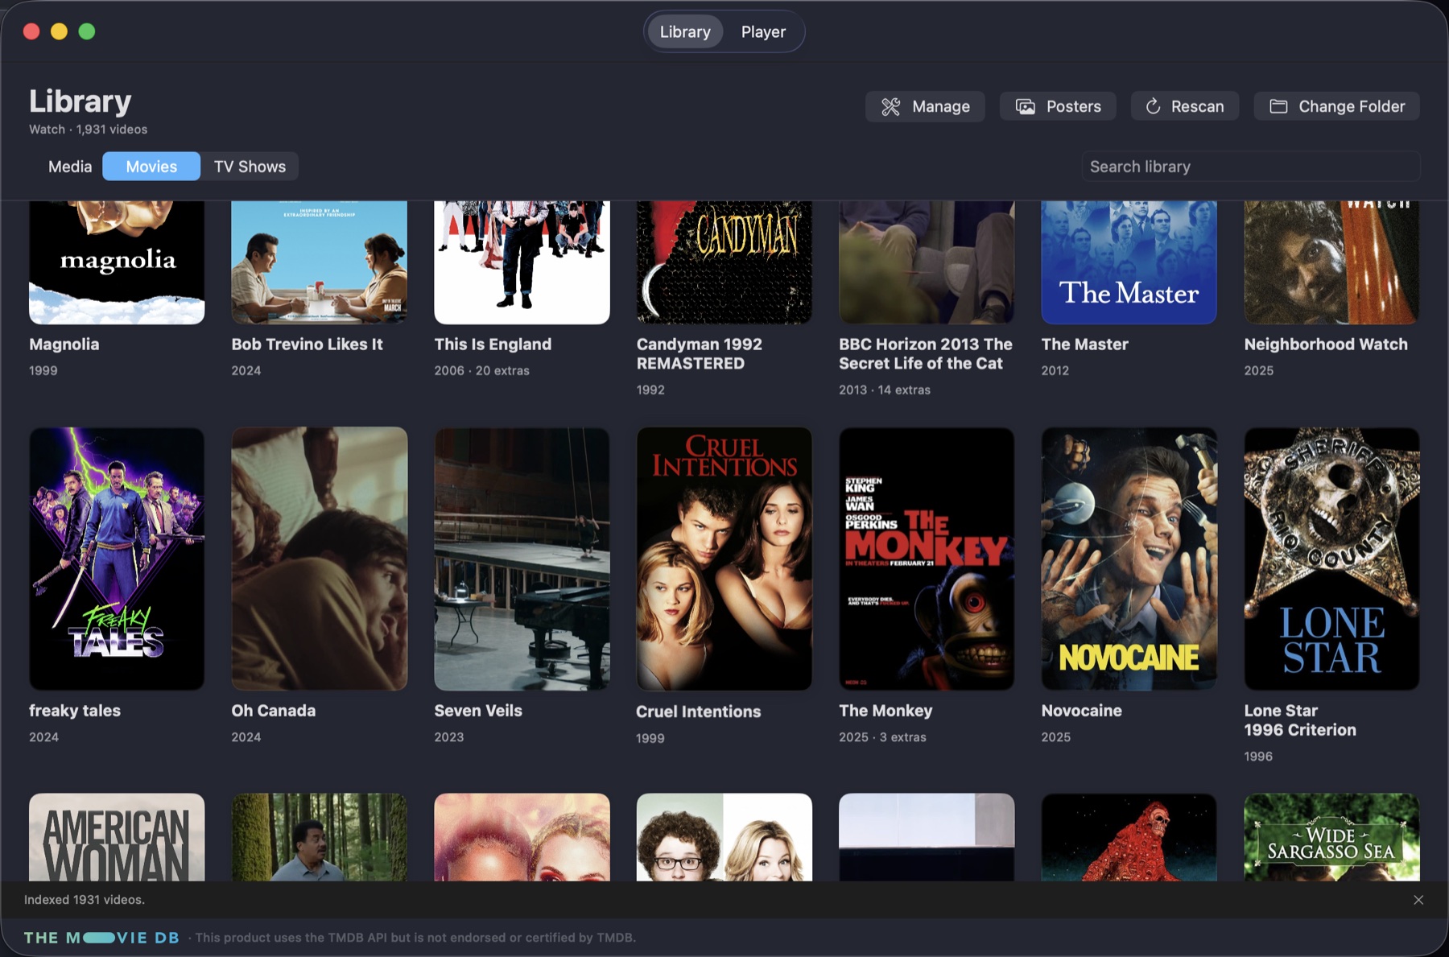Select the Movies tab

coord(151,167)
